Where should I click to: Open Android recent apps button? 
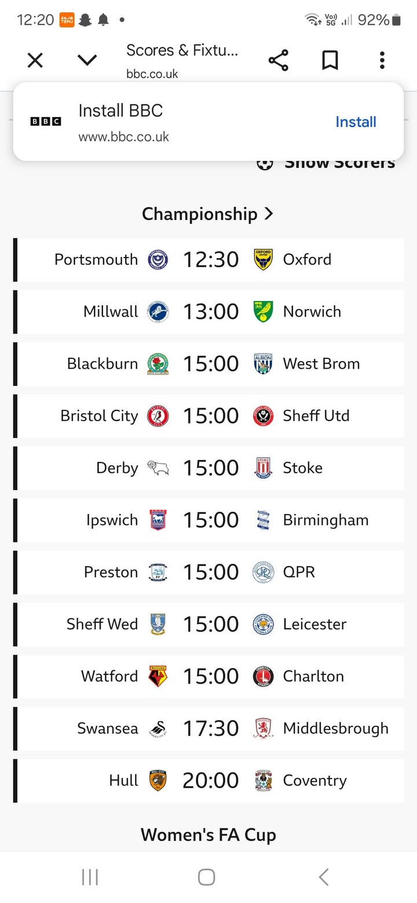pos(90,877)
